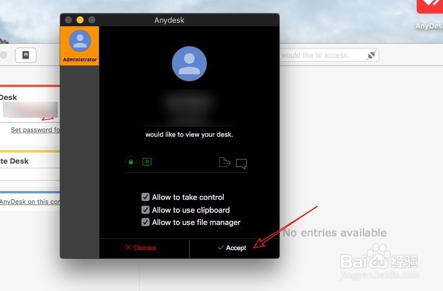Screen dimensions: 443x291
Task: Toggle Allow to use clipboard checkbox
Action: click(x=146, y=210)
